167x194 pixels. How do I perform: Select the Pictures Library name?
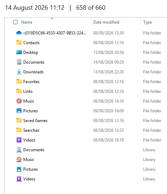[x=30, y=169]
